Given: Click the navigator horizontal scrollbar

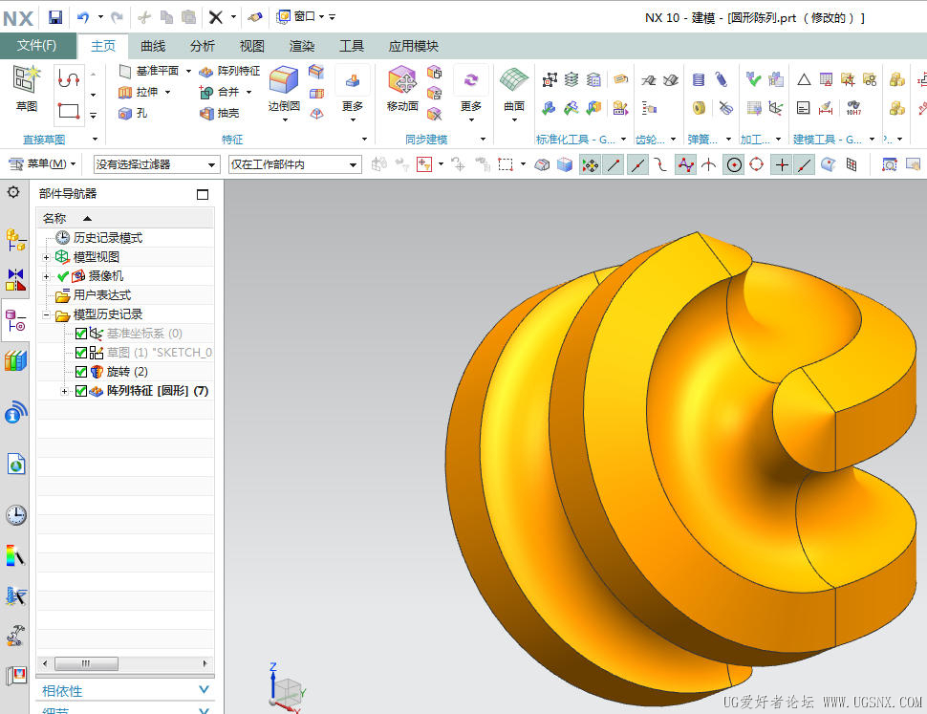Looking at the screenshot, I should (x=86, y=663).
